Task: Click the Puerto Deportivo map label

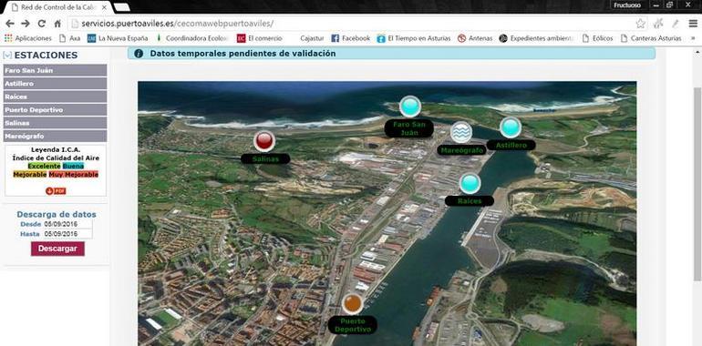Action: 352,325
